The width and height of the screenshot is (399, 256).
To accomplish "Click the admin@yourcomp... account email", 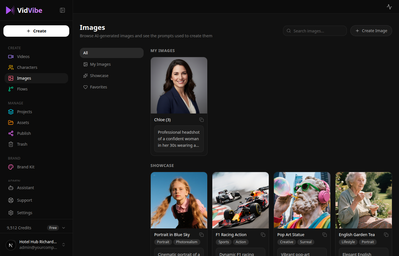I will pyautogui.click(x=38, y=247).
